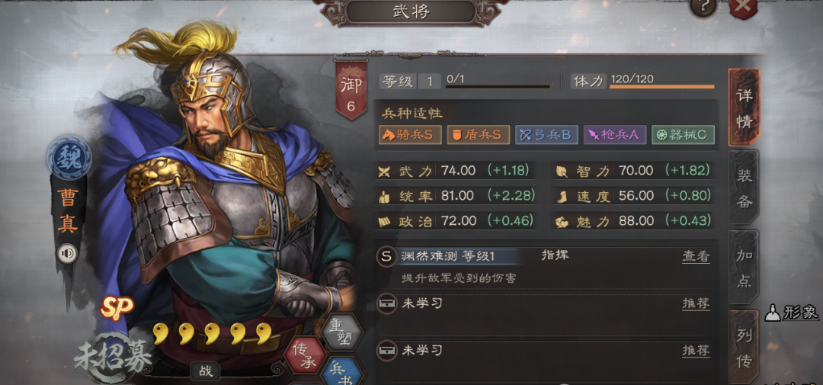The width and height of the screenshot is (823, 385).
Task: Tap the red 御 6 banner
Action: [351, 90]
